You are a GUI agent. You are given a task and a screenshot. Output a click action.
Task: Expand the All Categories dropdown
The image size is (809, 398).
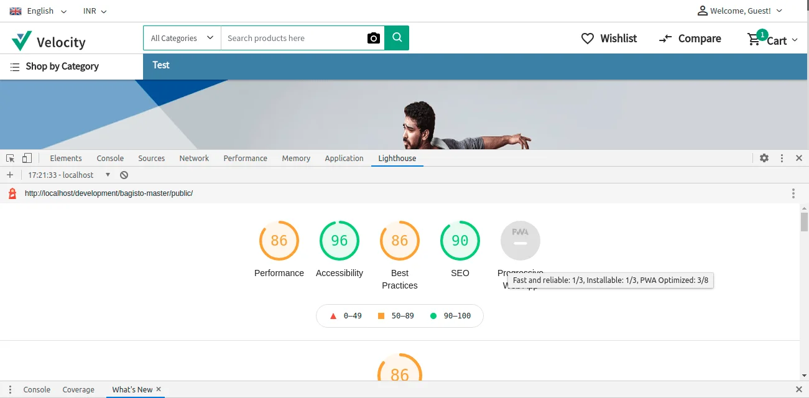click(182, 38)
